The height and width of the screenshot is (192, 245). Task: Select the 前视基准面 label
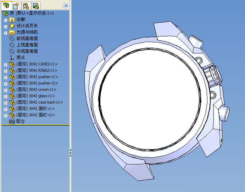tap(27, 39)
